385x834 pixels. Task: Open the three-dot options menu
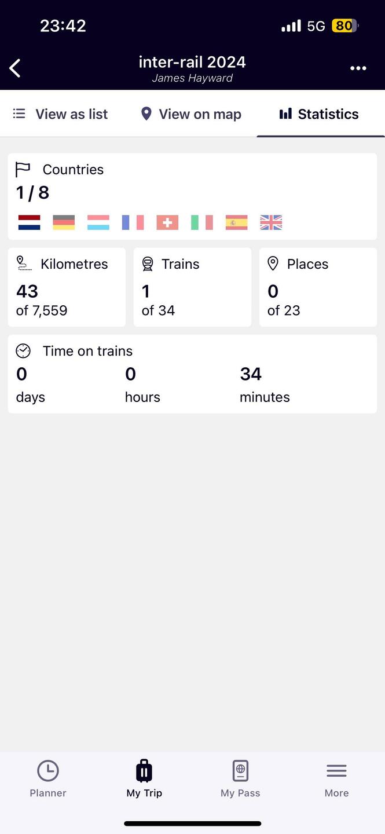tap(358, 68)
